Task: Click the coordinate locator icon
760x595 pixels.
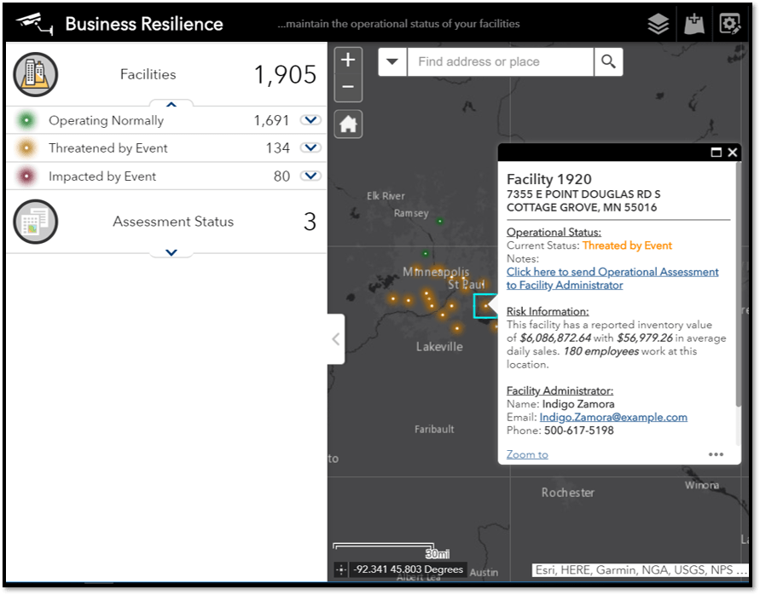Action: 341,569
